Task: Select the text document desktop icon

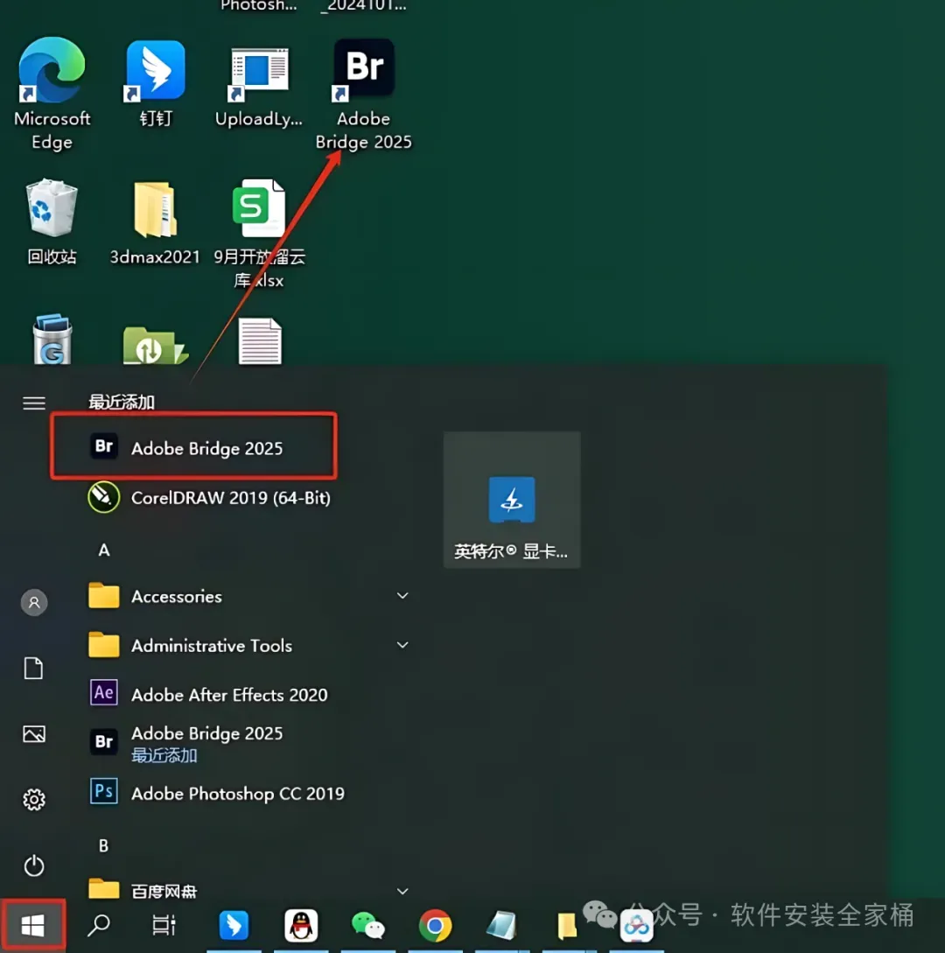Action: pyautogui.click(x=260, y=341)
